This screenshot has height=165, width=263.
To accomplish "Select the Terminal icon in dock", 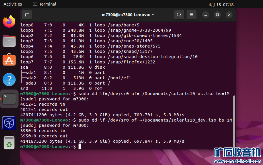I will [x=9, y=99].
